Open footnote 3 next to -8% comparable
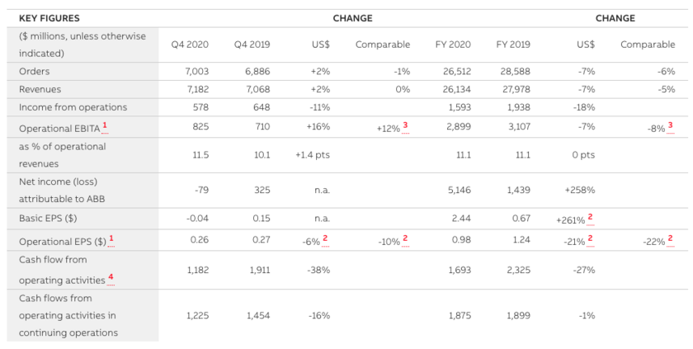 point(670,125)
